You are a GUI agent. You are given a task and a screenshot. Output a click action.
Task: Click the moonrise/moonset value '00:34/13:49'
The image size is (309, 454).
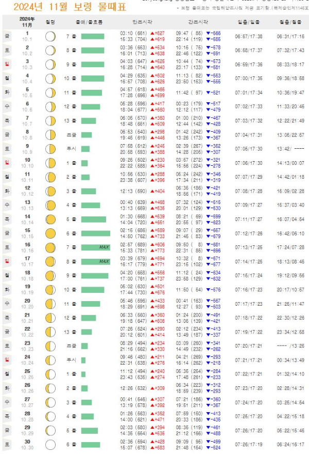pyautogui.click(x=290, y=360)
